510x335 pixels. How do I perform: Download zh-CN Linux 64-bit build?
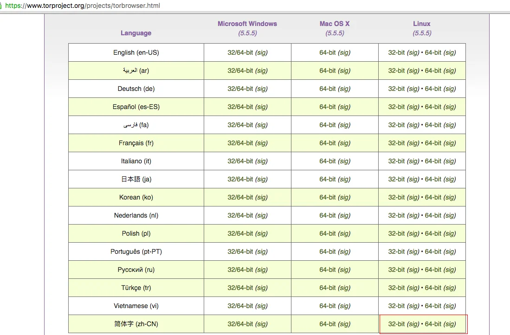(x=433, y=324)
